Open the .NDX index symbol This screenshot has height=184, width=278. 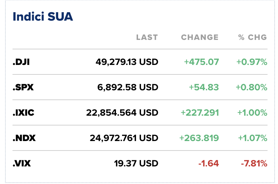(x=24, y=138)
